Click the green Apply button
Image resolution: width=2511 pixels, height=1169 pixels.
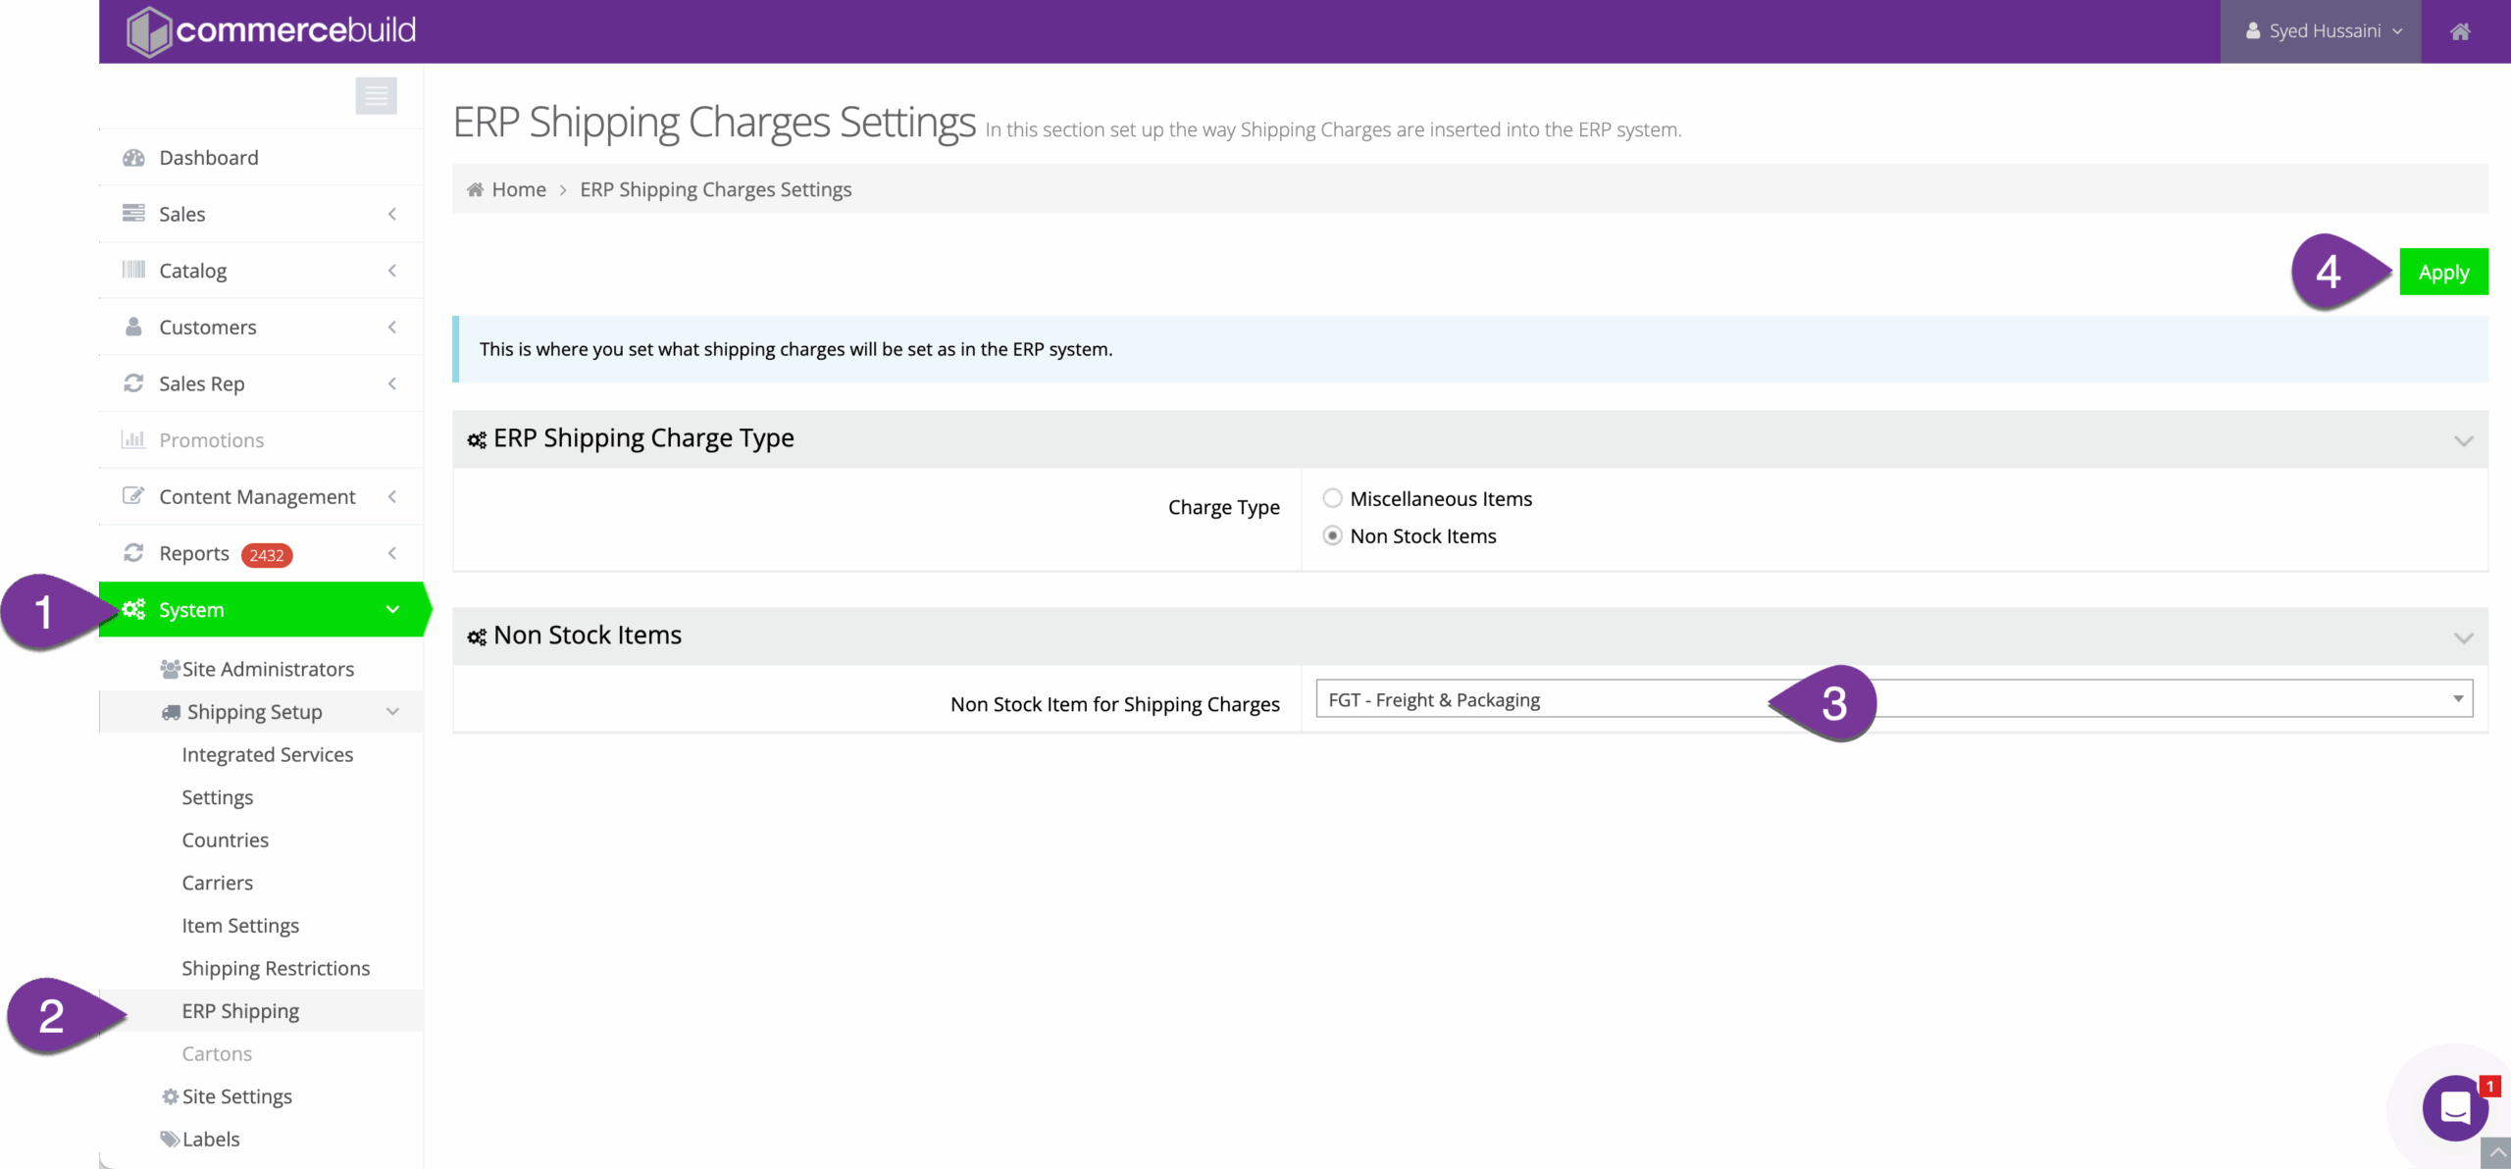[2442, 273]
